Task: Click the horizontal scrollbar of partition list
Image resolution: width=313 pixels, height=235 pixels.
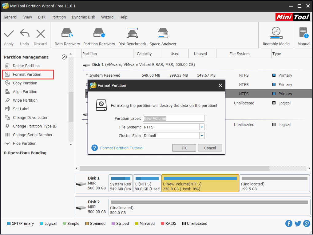Action: coord(174,168)
